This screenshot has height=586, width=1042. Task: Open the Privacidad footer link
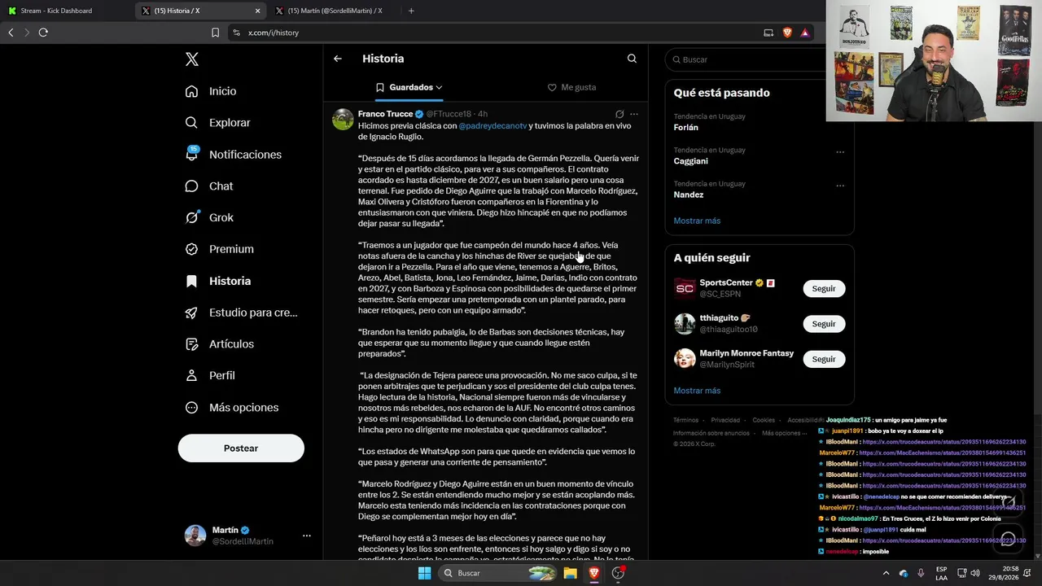pos(725,420)
